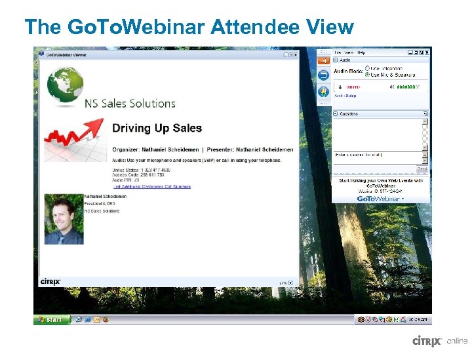Open the View menu in control panel

(349, 52)
